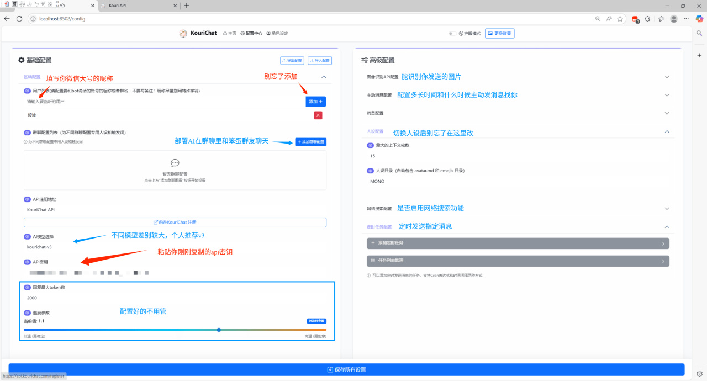Go to the 主页 nav item
707x381 pixels.
(230, 34)
